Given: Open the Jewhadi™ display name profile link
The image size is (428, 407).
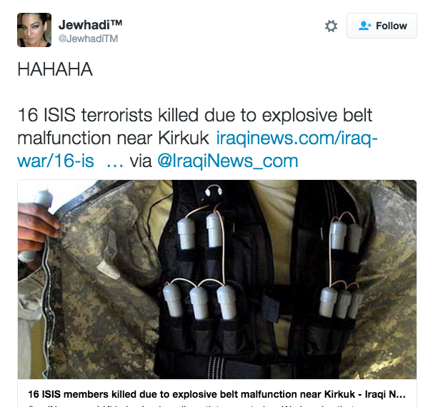Looking at the screenshot, I should [90, 25].
